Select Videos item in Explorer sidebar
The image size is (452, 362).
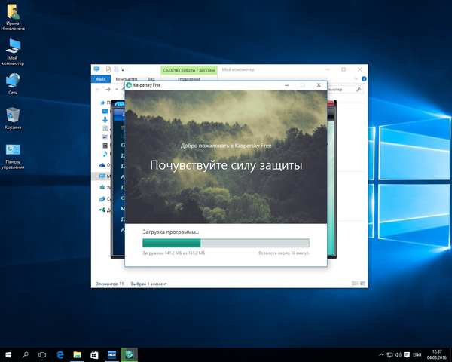click(105, 145)
